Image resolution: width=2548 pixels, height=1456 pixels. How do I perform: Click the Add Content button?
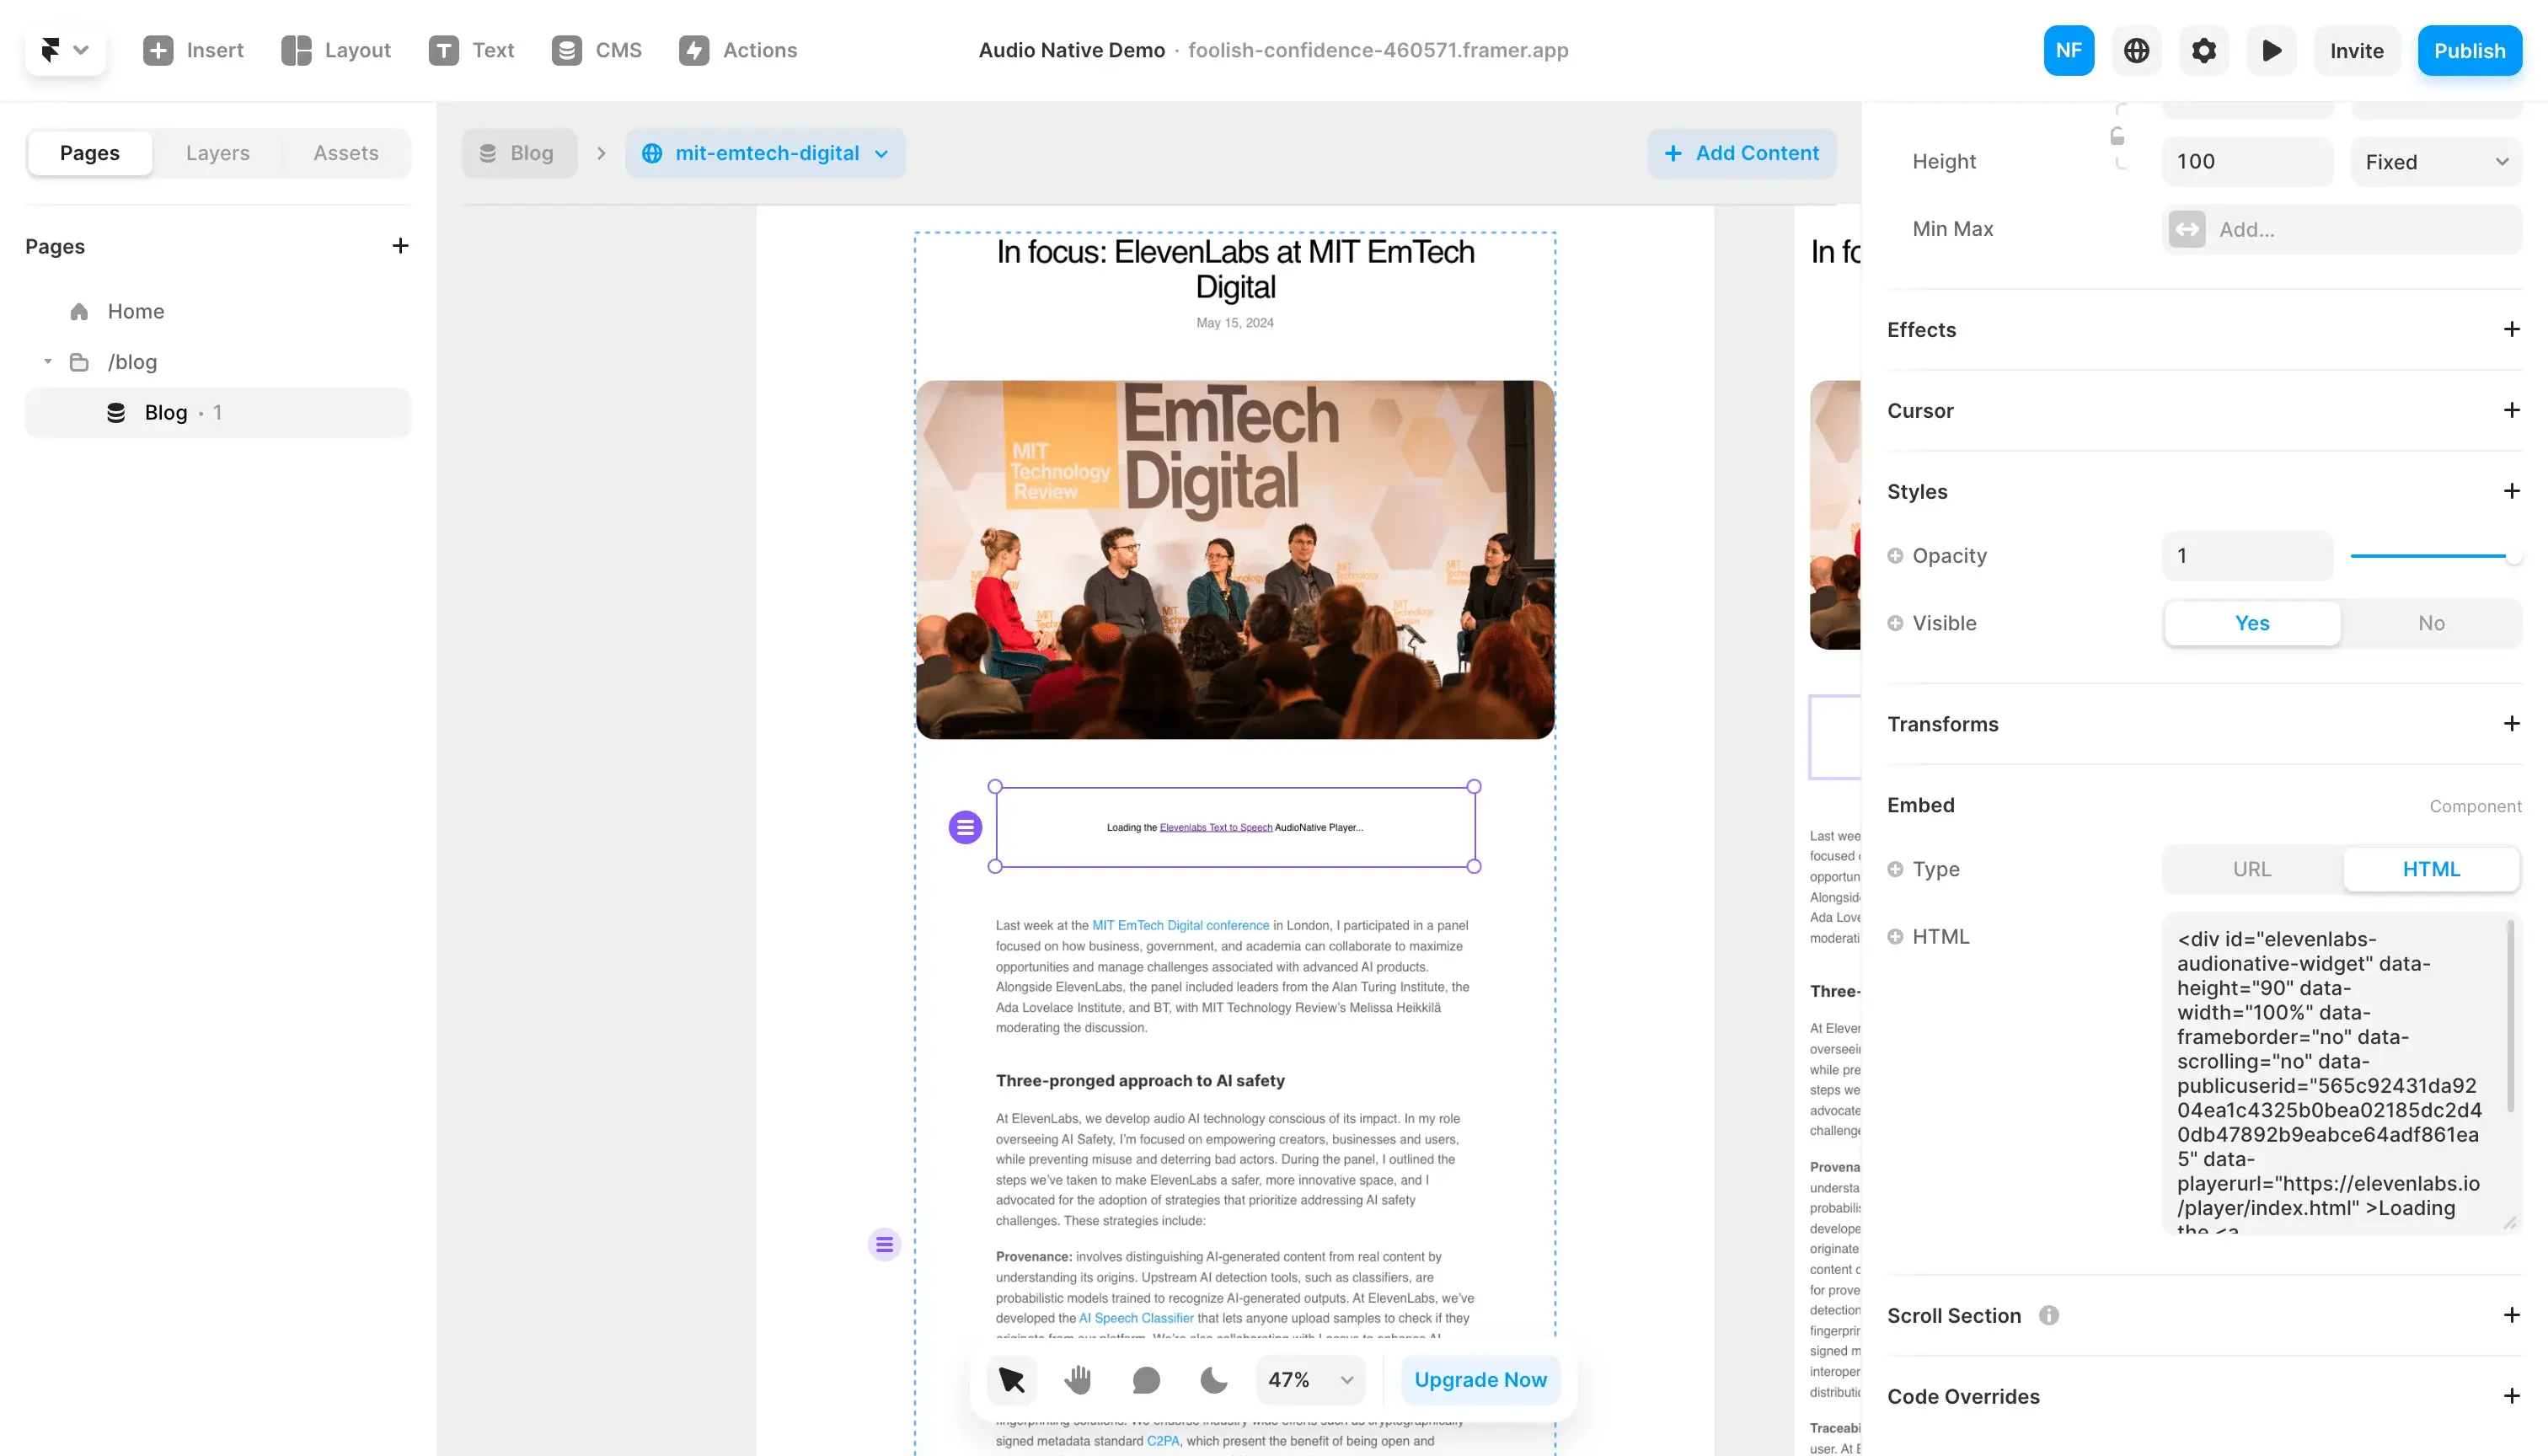click(x=1741, y=153)
